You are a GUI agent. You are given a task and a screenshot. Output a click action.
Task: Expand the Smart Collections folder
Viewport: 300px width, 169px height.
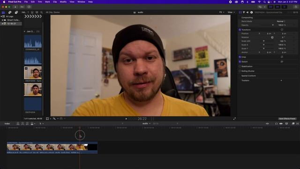pyautogui.click(x=2, y=20)
